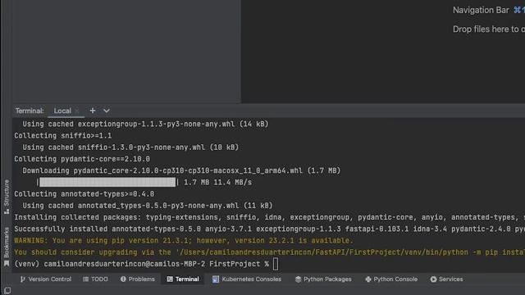Viewport: 525px width, 295px height.
Task: Click the Python Packages icon
Action: point(298,279)
